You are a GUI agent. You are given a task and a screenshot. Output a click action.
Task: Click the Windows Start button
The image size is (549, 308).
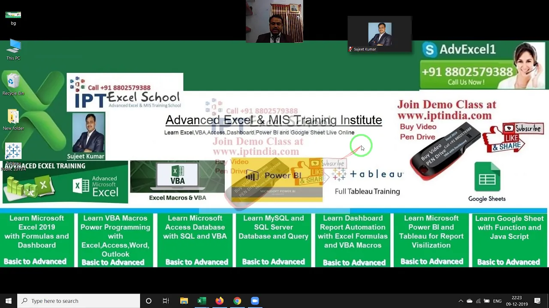click(x=8, y=301)
